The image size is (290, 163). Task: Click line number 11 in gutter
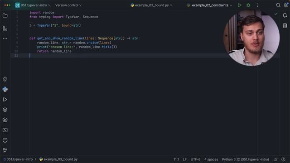(x=16, y=55)
